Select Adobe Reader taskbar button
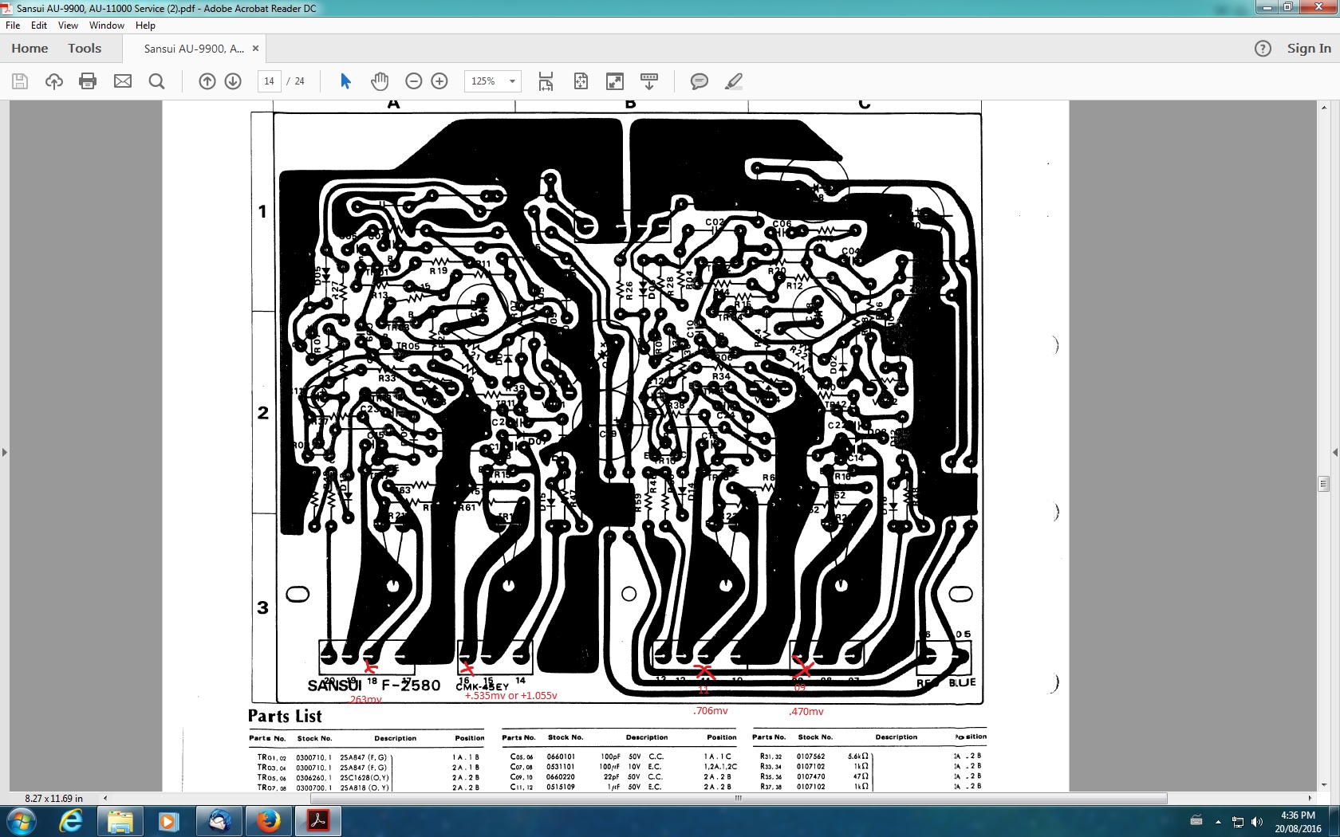 (x=318, y=821)
